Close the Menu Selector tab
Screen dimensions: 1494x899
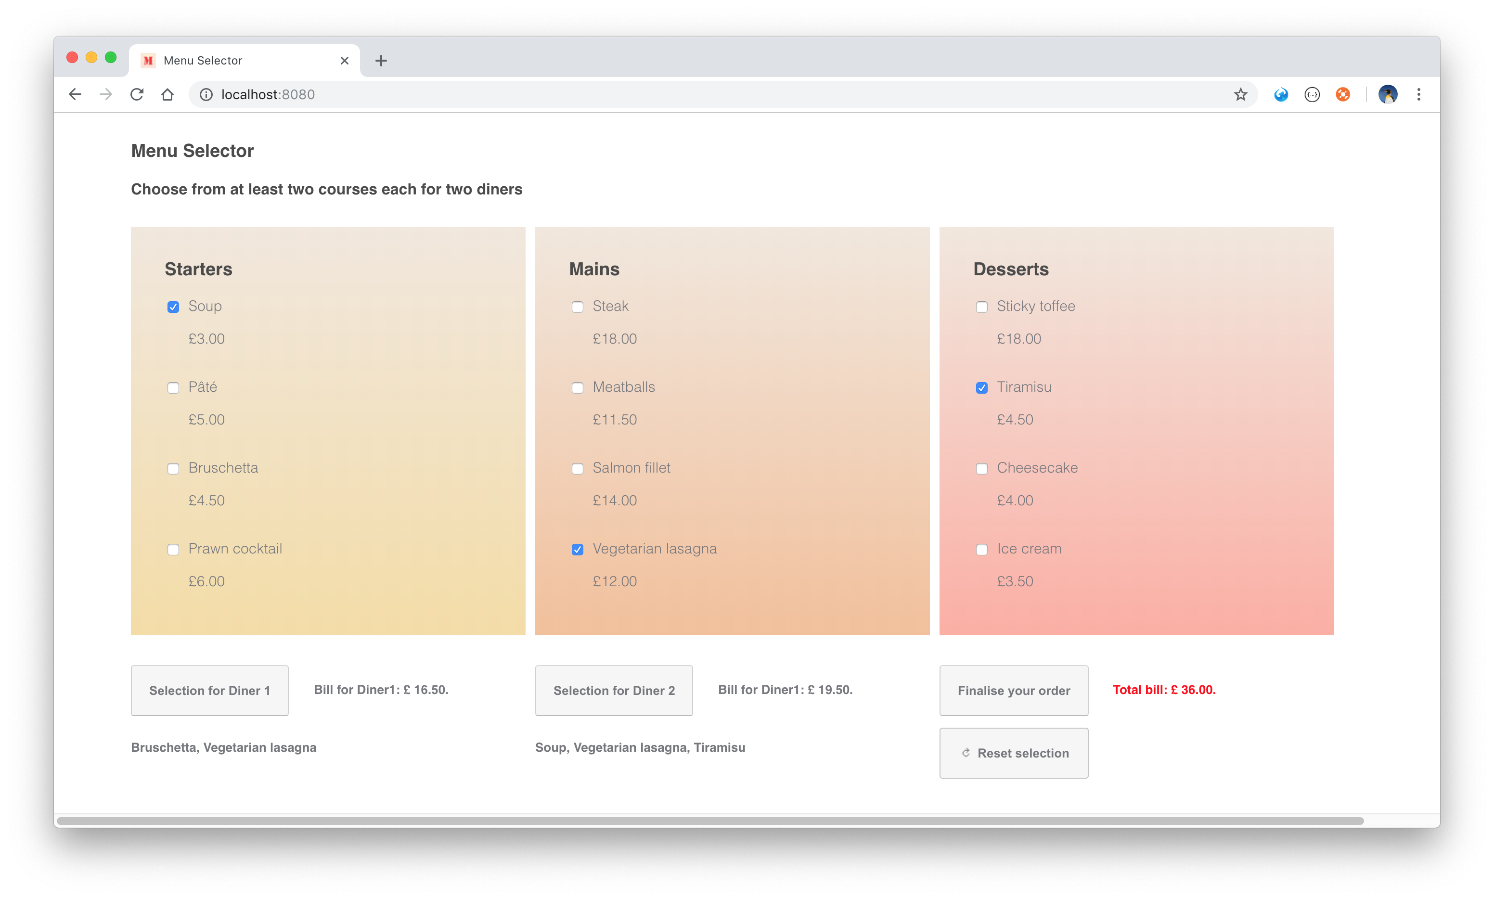344,61
